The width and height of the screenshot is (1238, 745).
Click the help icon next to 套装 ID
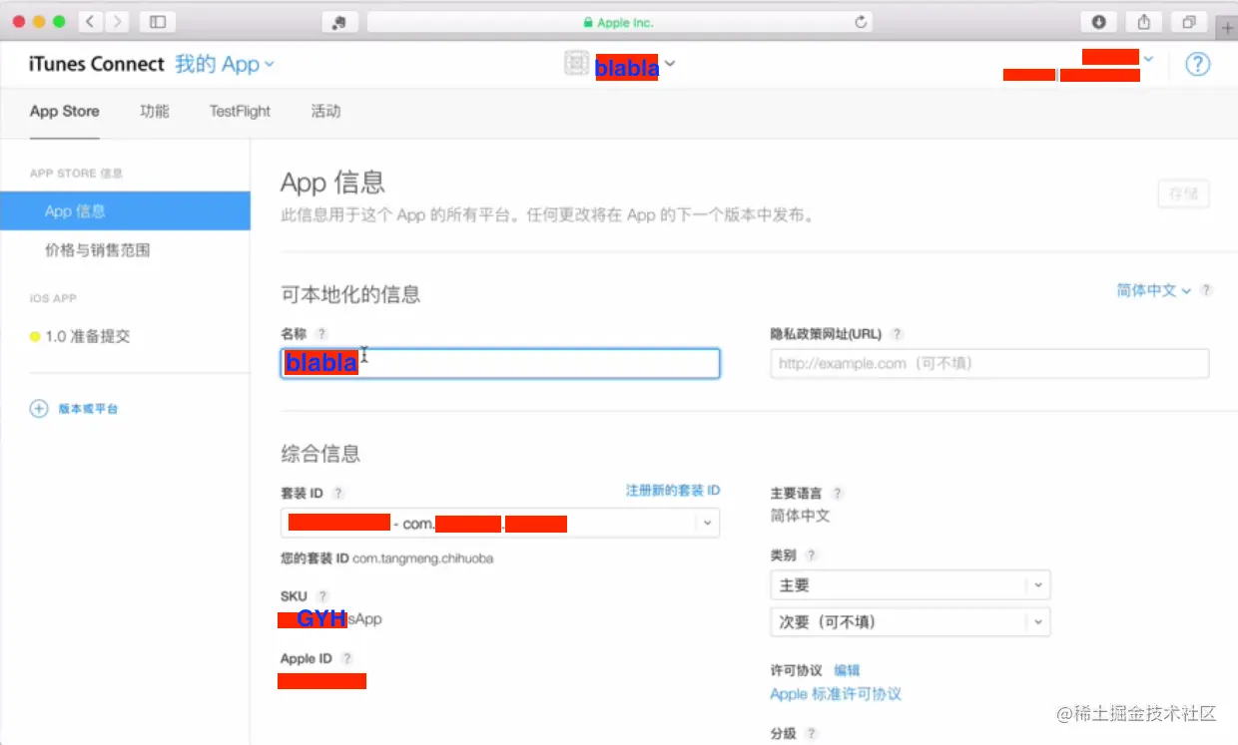(x=338, y=493)
